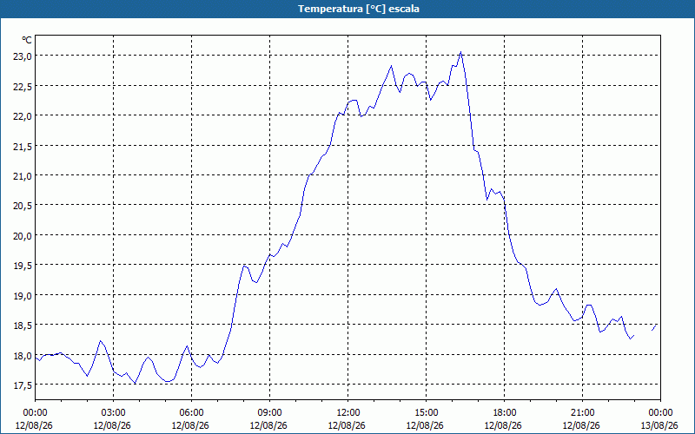The image size is (695, 434).
Task: Click the "12/08/26" date under 06:00
Action: click(190, 425)
